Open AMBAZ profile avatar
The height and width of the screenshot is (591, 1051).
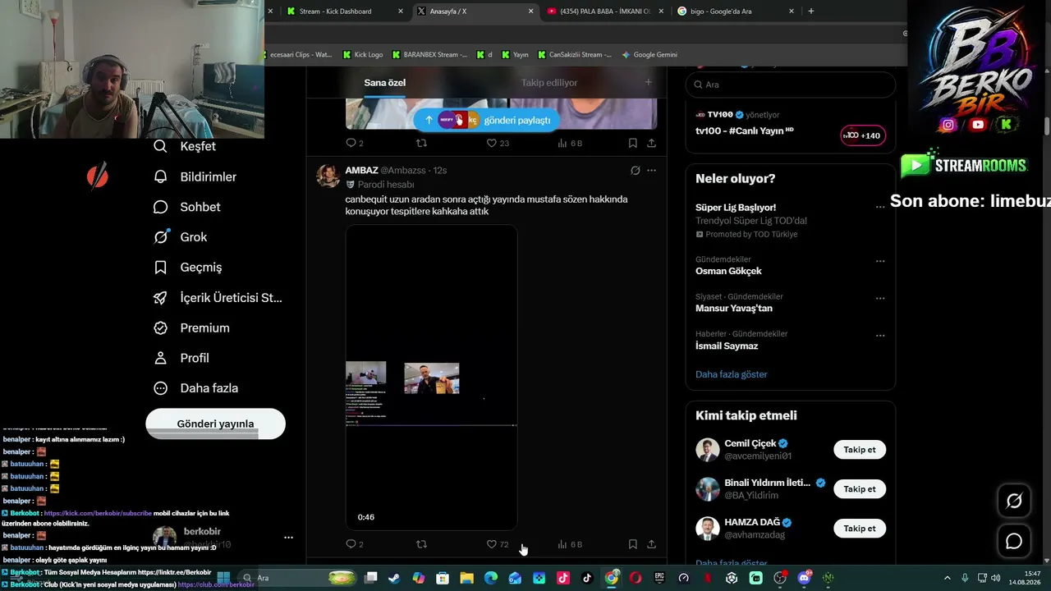(328, 176)
